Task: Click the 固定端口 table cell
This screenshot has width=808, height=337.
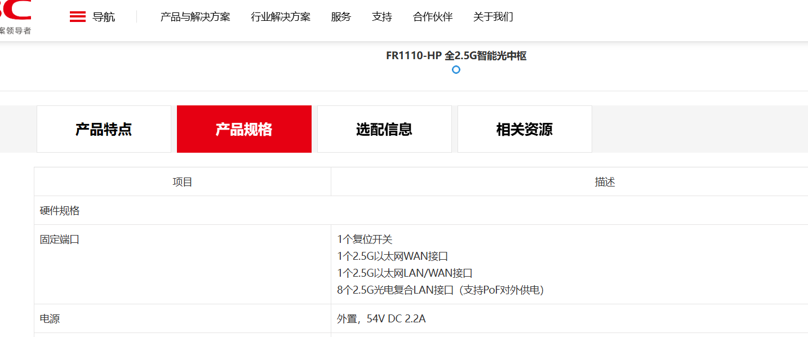Action: (60, 240)
